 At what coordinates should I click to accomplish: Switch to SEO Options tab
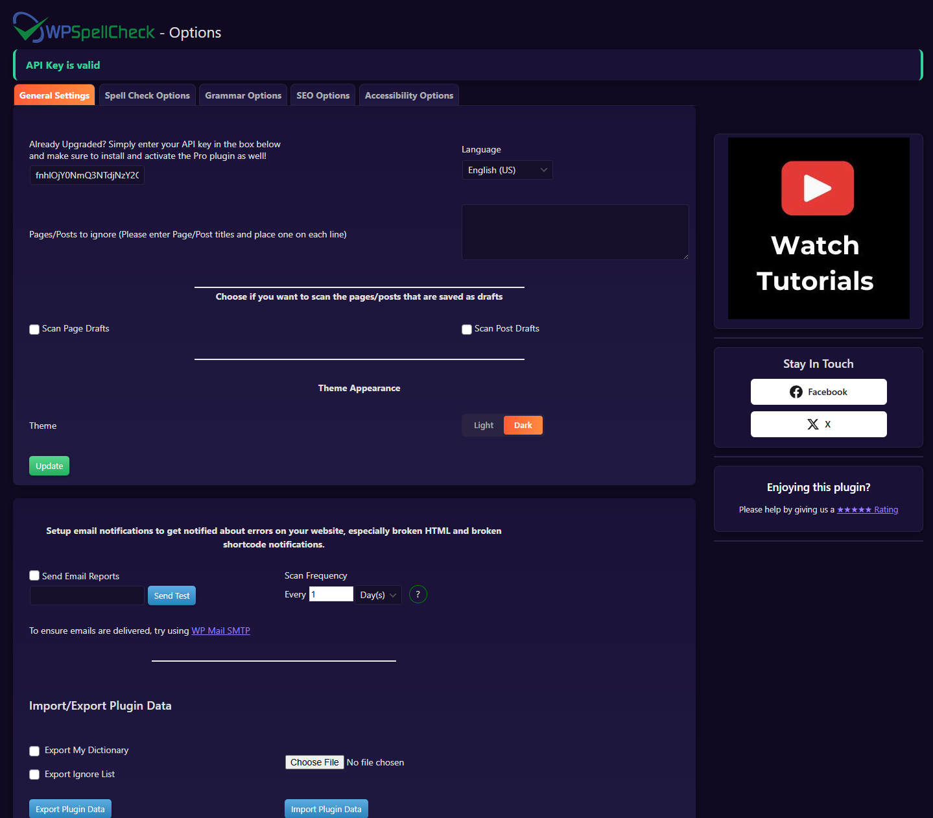point(323,95)
